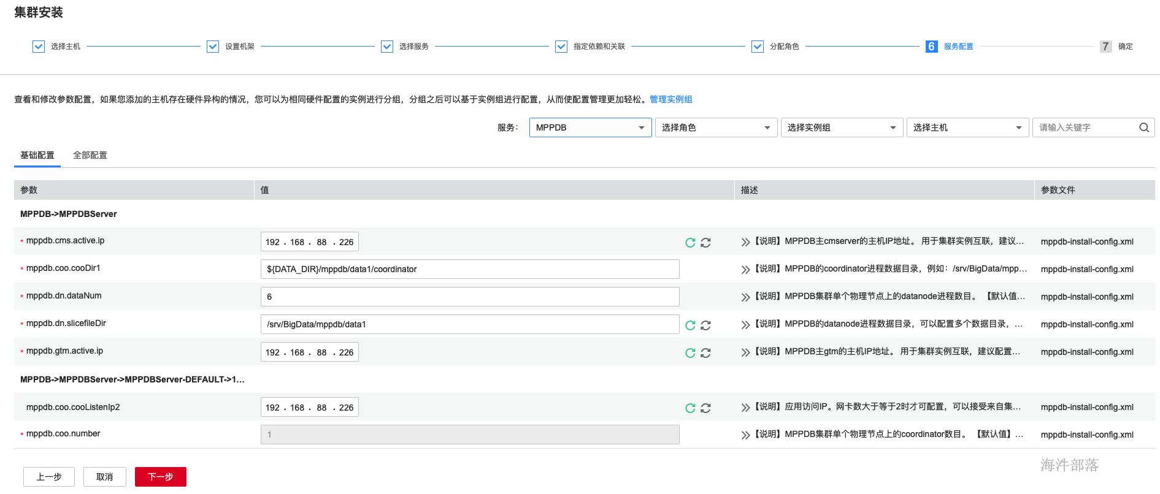Expand description for mppdb.dn.slicefileDir

pyautogui.click(x=745, y=325)
